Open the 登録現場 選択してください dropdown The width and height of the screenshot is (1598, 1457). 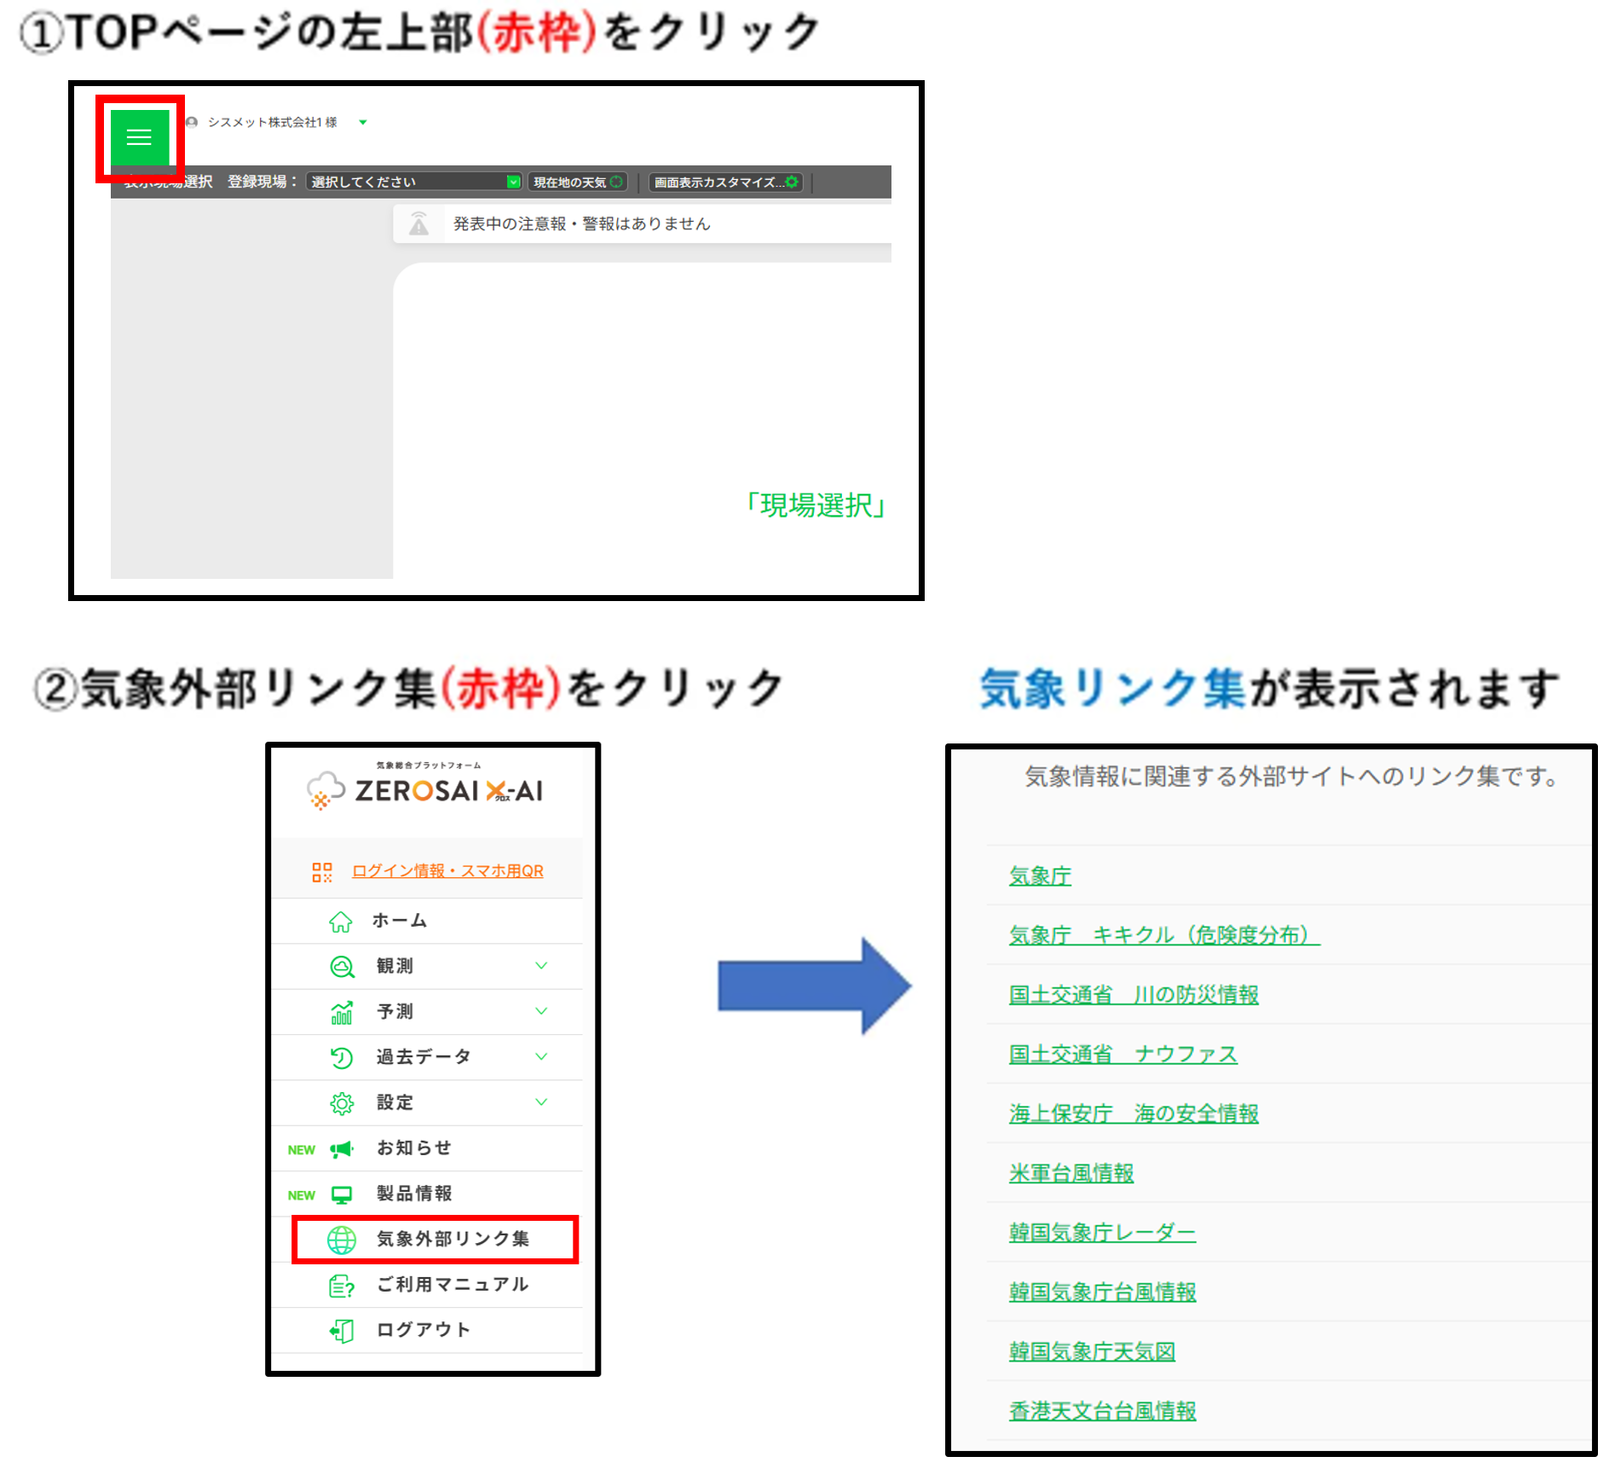414,182
